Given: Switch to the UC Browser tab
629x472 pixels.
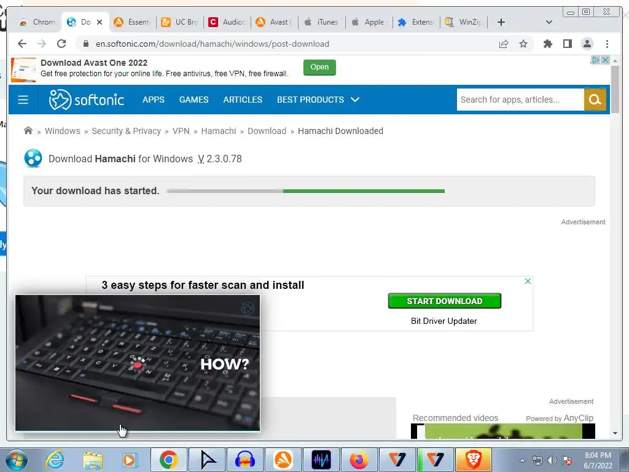Looking at the screenshot, I should click(x=180, y=22).
